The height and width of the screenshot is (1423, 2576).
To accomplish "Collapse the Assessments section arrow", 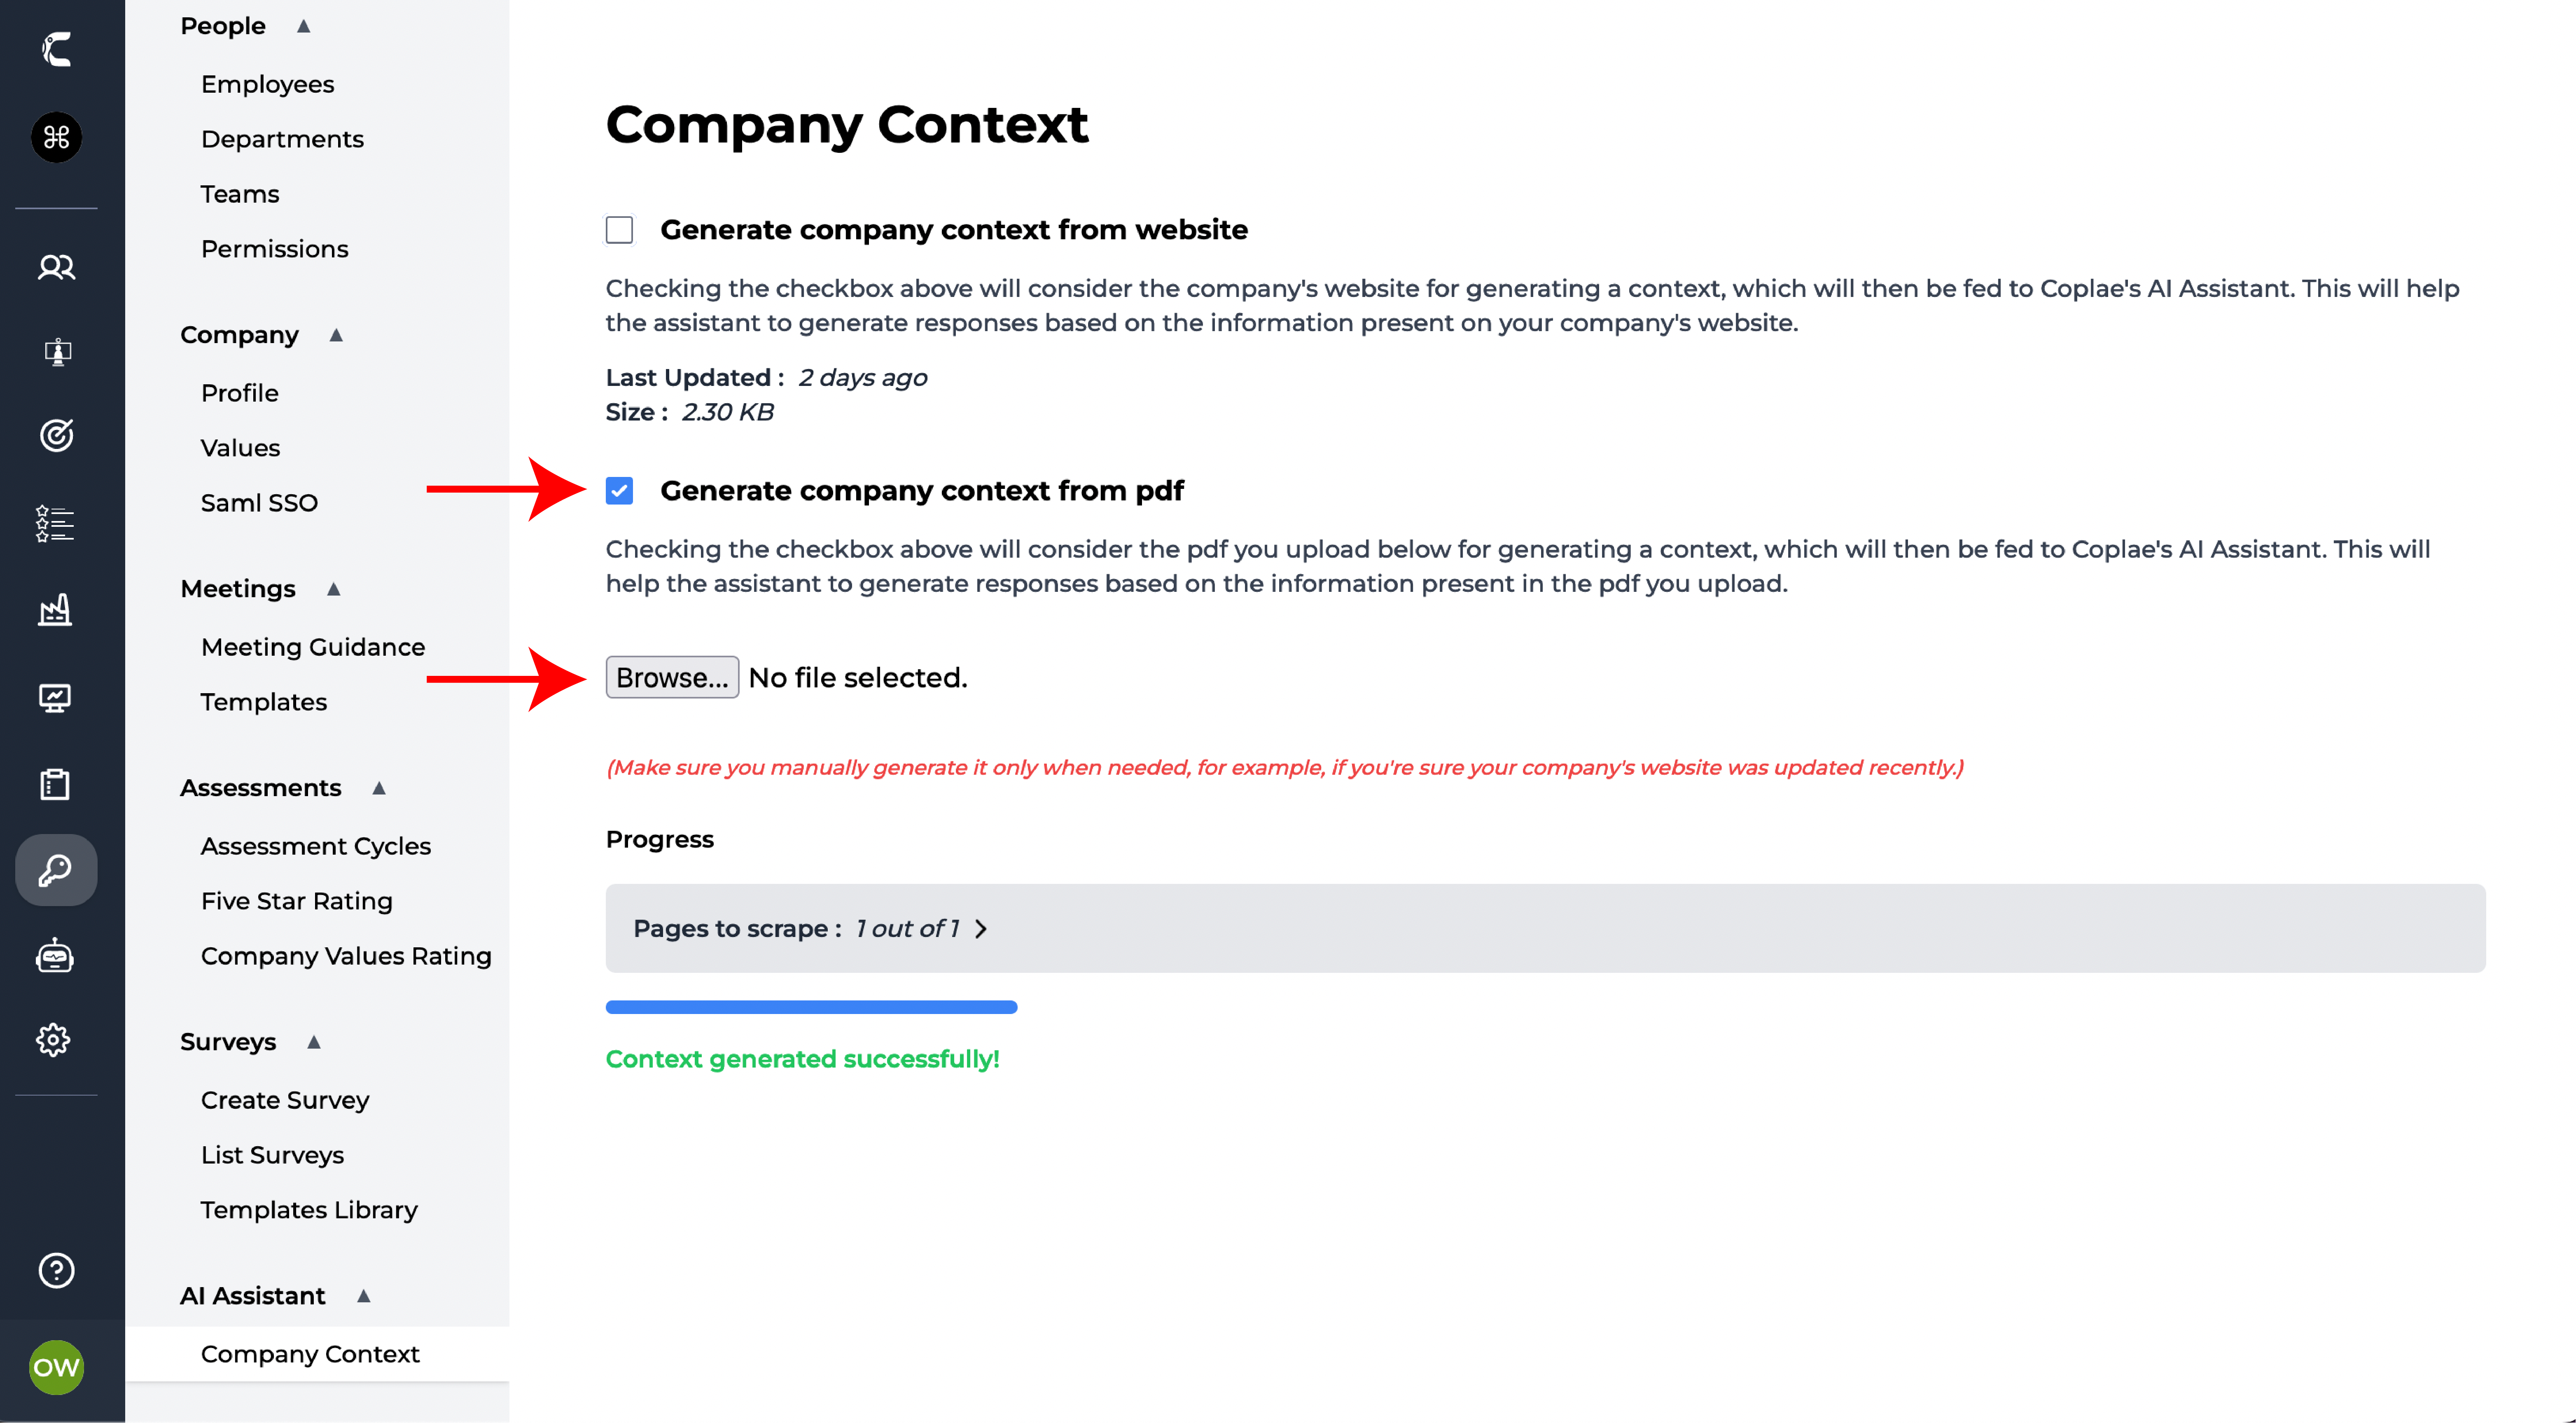I will (x=379, y=788).
